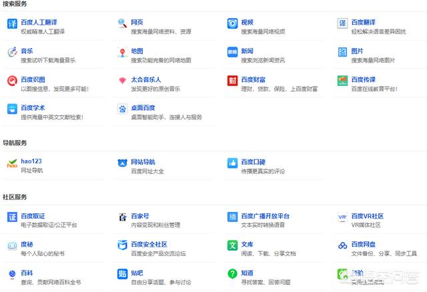The height and width of the screenshot is (292, 427).
Task: Click the 搜索服务 section heading
Action: [15, 4]
